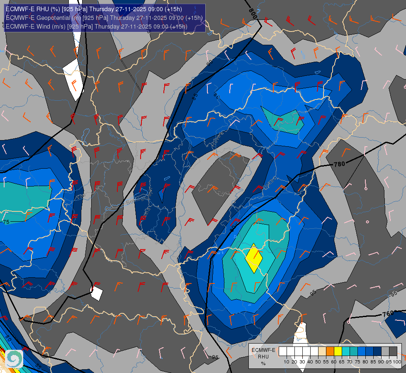Select the ECMWF-E RHU (%) title line
This screenshot has width=406, height=373.
pyautogui.click(x=94, y=9)
